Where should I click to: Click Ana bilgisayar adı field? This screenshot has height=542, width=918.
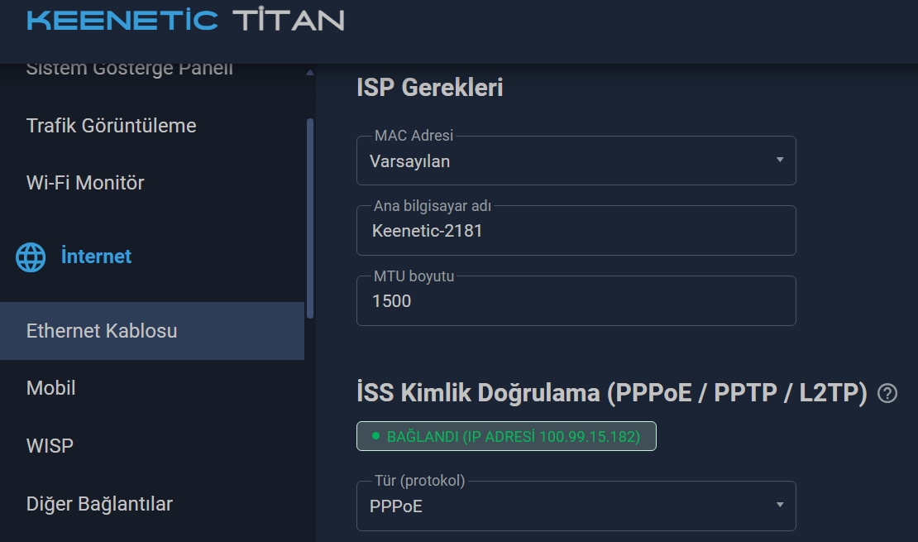pos(576,230)
